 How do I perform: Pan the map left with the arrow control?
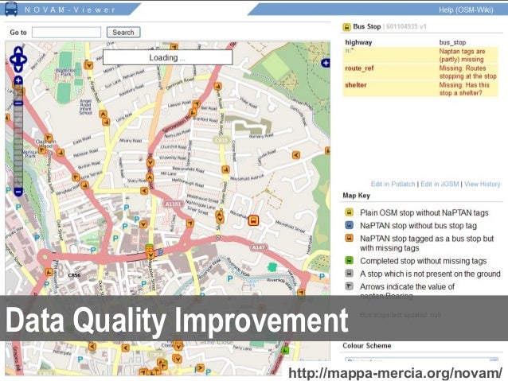[x=13, y=60]
